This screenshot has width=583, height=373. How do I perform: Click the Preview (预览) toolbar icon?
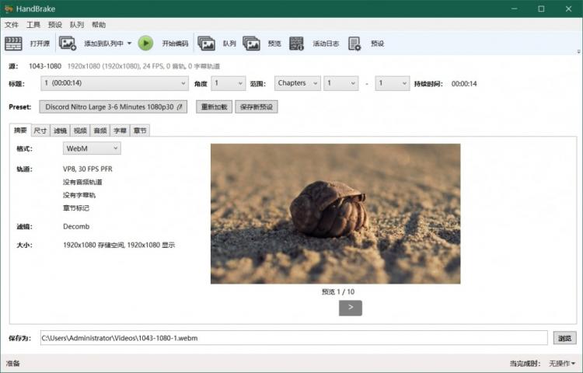251,44
